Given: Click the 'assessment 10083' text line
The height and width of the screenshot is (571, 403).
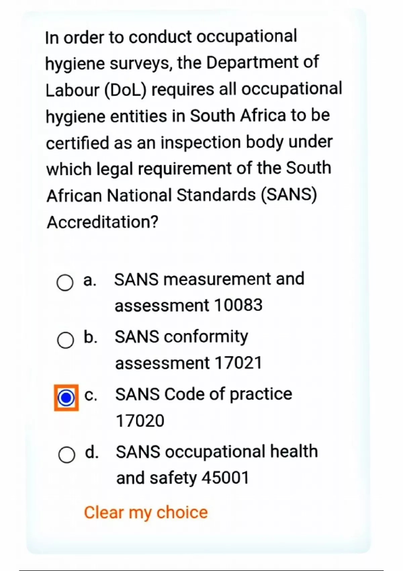Looking at the screenshot, I should pyautogui.click(x=188, y=306).
